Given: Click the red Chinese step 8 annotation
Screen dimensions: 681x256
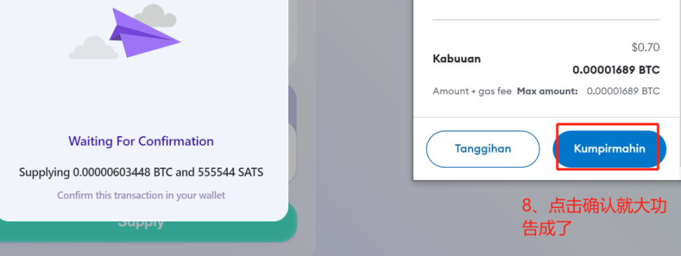Looking at the screenshot, I should click(593, 217).
